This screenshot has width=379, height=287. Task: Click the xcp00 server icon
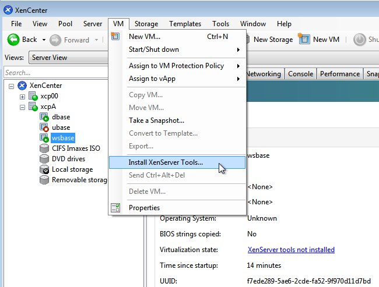coord(33,96)
